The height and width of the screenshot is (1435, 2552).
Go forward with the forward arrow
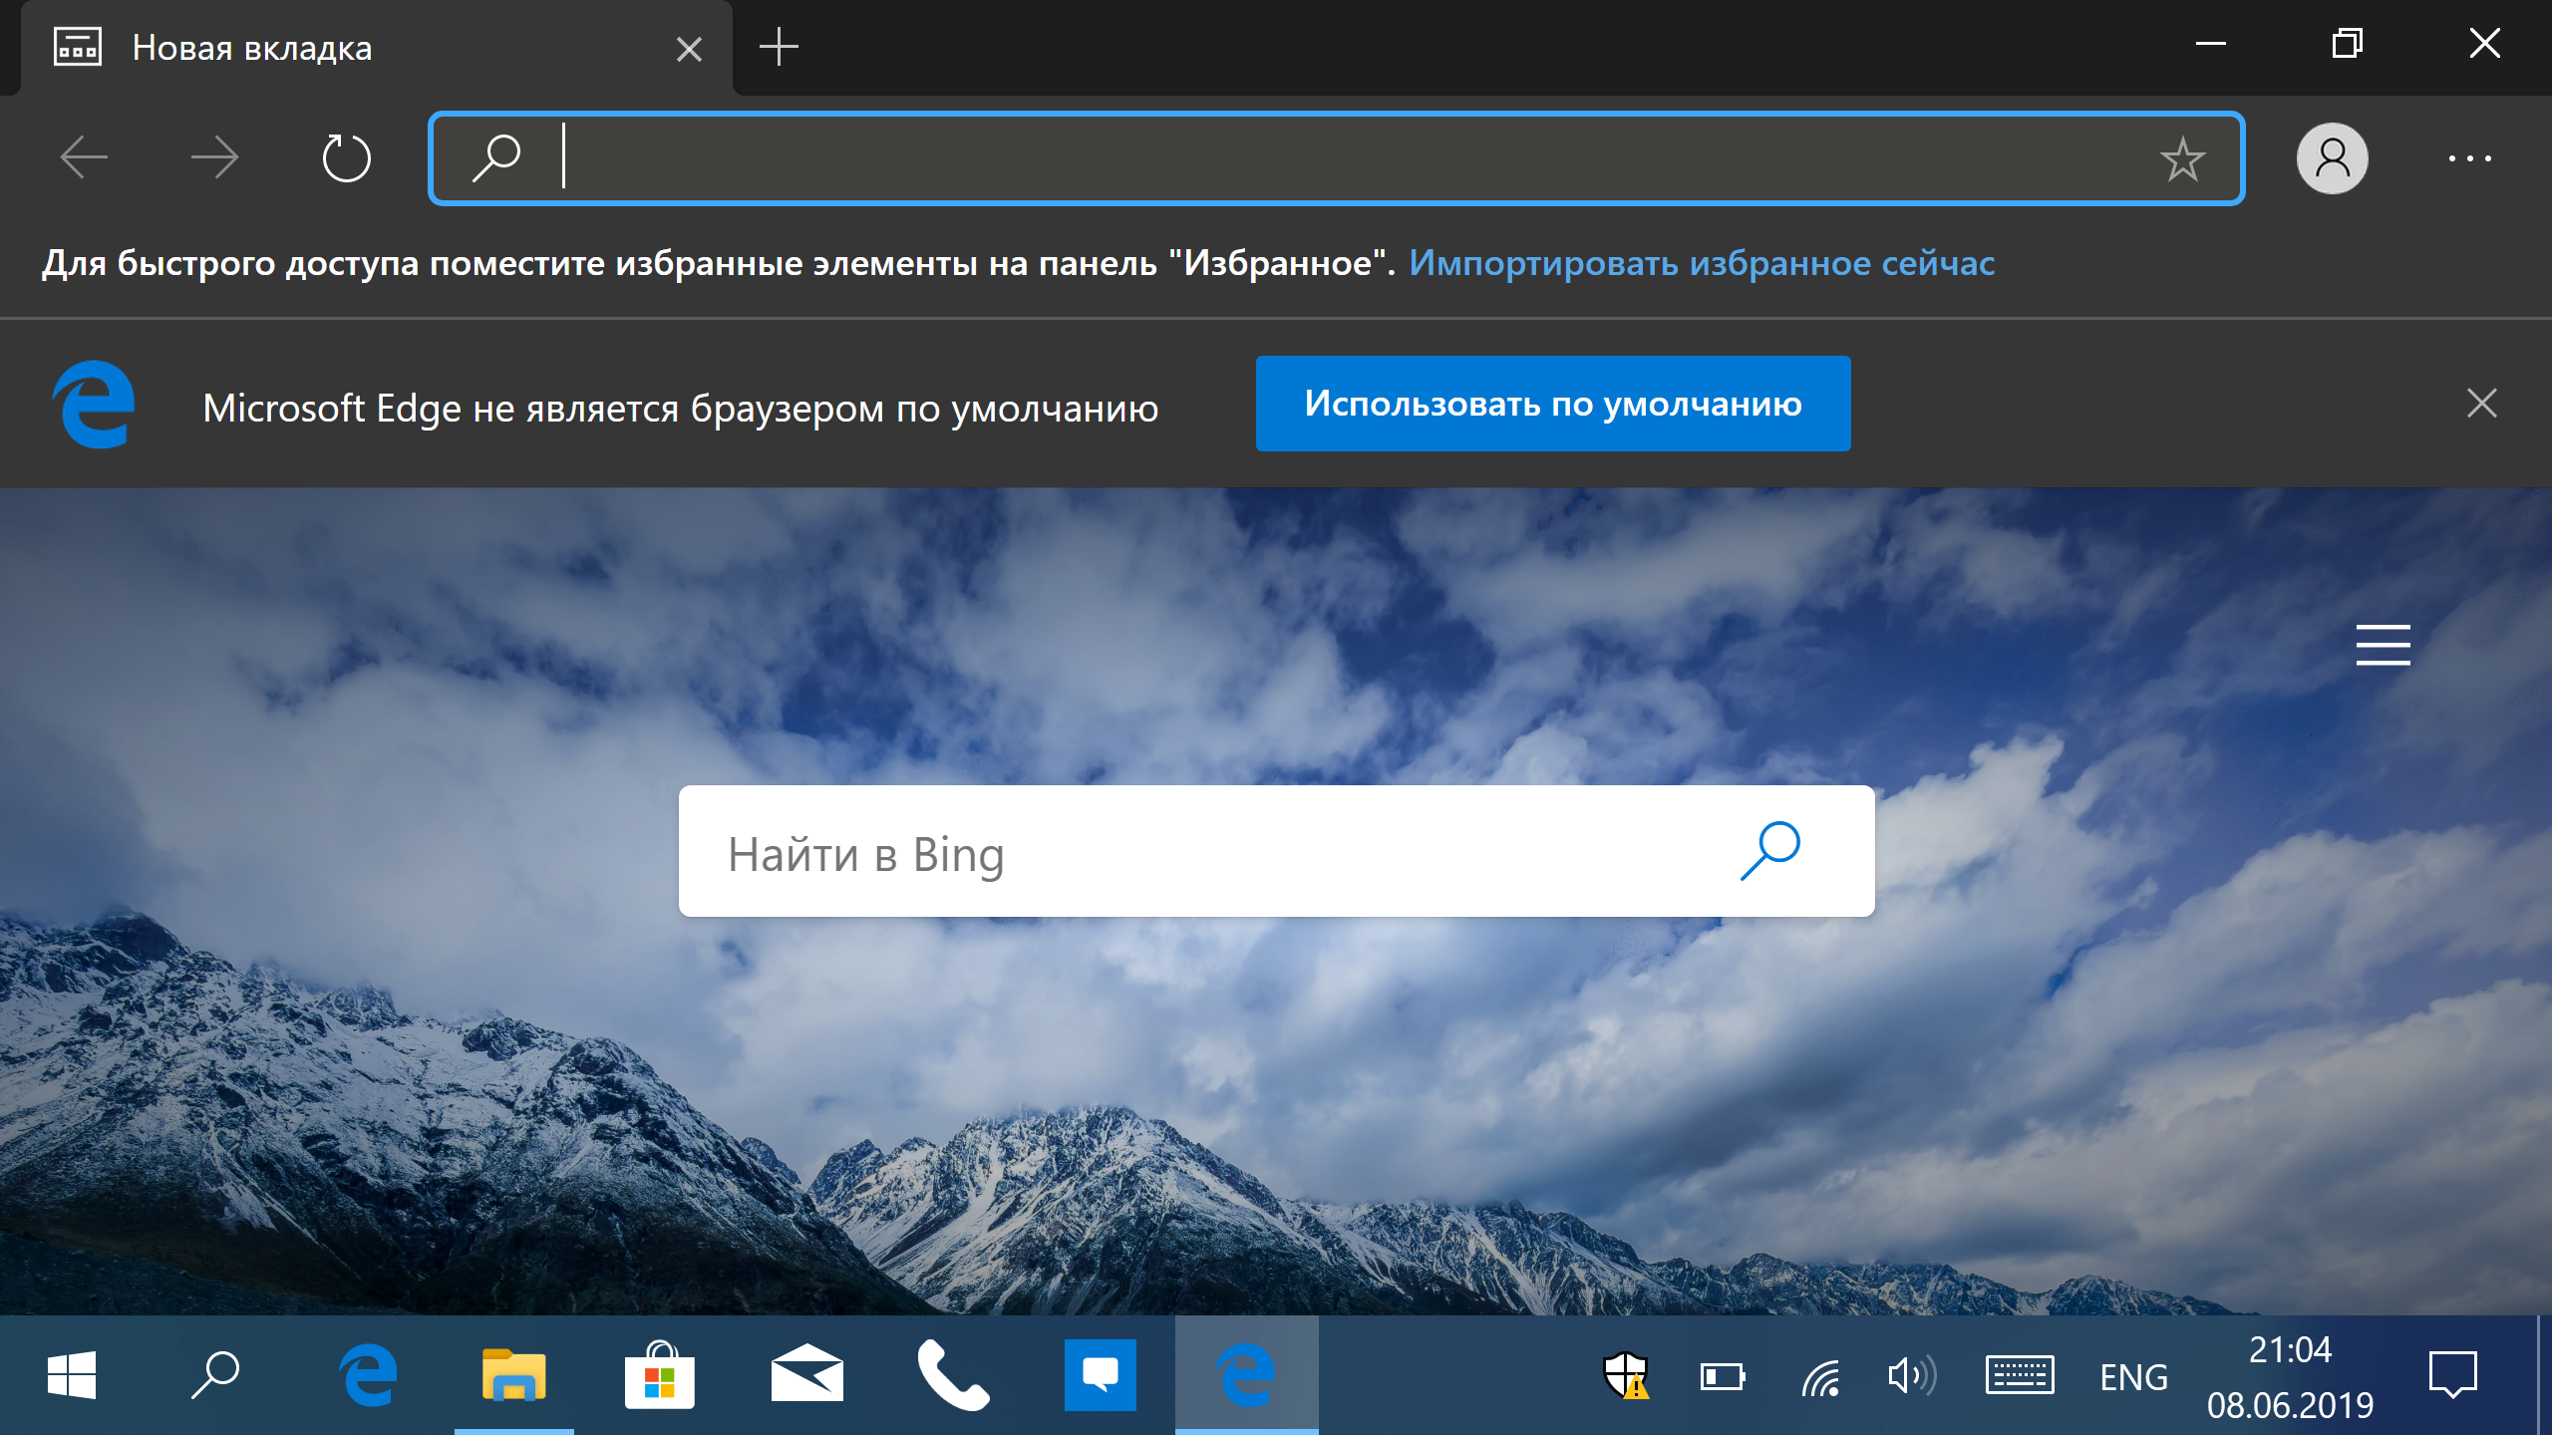tap(214, 157)
